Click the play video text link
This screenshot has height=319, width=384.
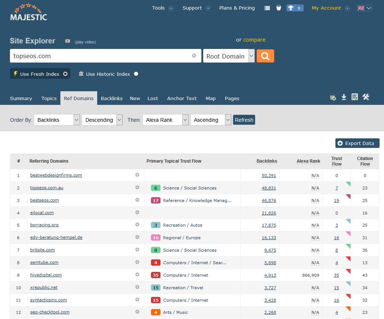pyautogui.click(x=85, y=42)
